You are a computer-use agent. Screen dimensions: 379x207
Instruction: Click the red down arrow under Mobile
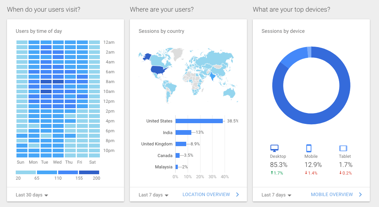(x=306, y=173)
